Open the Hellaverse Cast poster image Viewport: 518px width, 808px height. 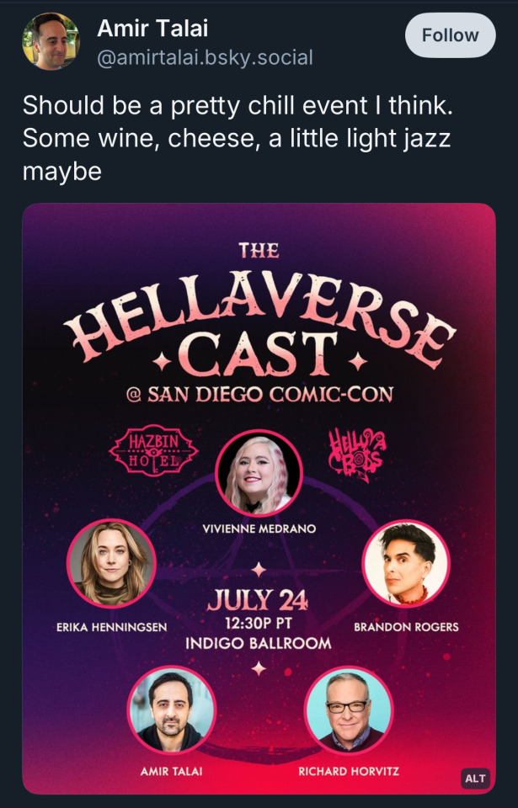(x=259, y=498)
